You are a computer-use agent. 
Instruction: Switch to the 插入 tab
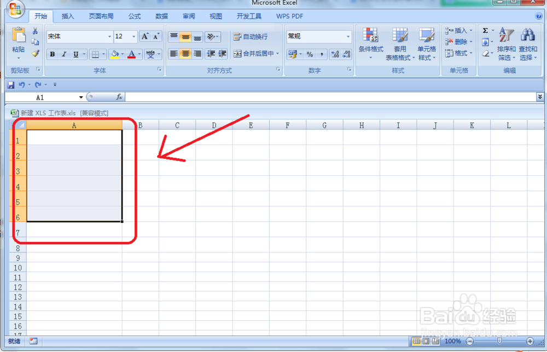coord(68,16)
